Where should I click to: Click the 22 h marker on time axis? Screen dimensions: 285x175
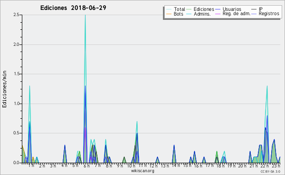pyautogui.click(x=265, y=166)
